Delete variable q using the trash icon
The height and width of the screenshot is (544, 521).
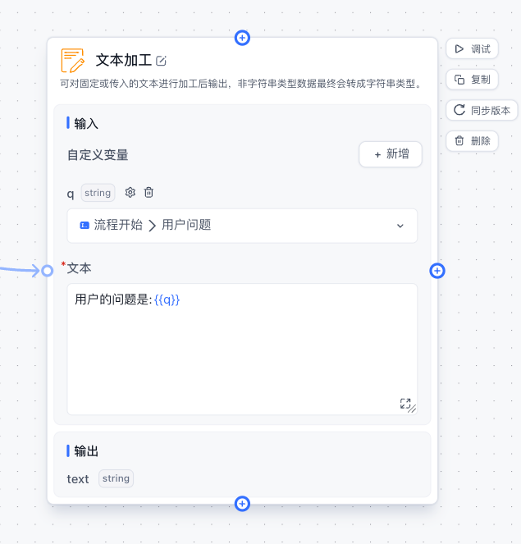(149, 193)
